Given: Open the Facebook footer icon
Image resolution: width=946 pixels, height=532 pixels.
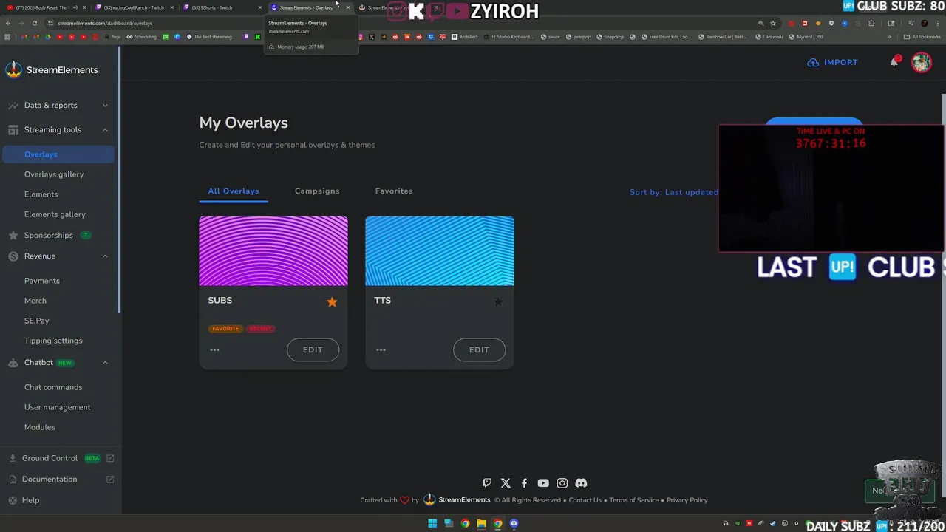Looking at the screenshot, I should (524, 483).
